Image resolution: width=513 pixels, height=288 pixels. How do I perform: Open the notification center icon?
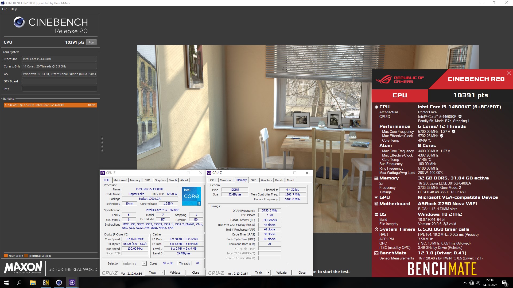504,283
